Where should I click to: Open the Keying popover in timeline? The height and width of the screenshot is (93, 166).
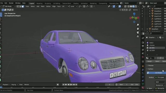14,84
